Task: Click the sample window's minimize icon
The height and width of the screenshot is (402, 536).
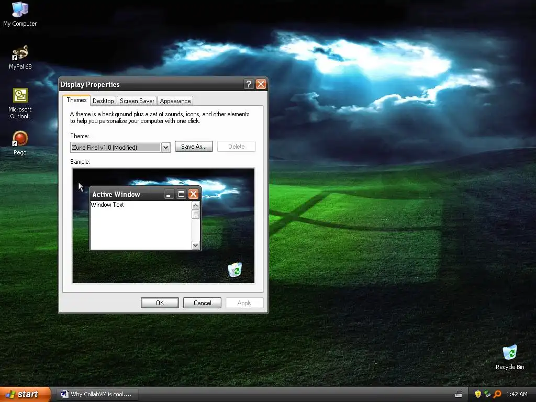Action: pos(169,194)
